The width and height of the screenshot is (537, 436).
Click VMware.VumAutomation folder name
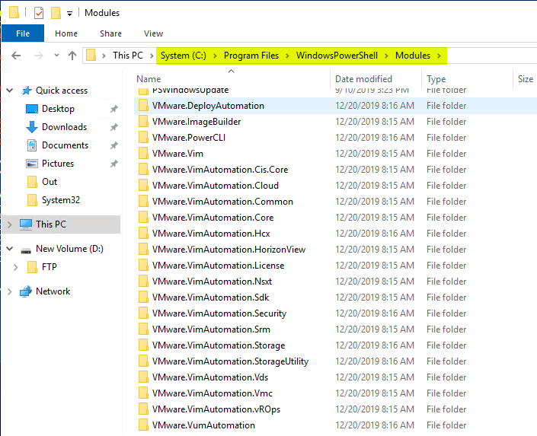pos(203,425)
